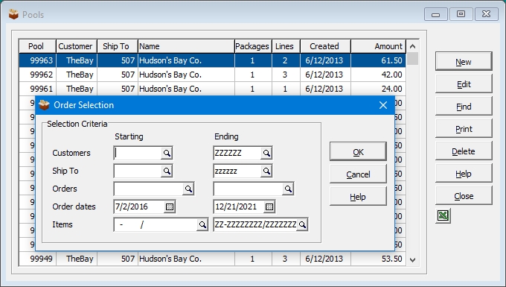Image resolution: width=506 pixels, height=287 pixels.
Task: Minimize the Pools window
Action: pyautogui.click(x=435, y=15)
